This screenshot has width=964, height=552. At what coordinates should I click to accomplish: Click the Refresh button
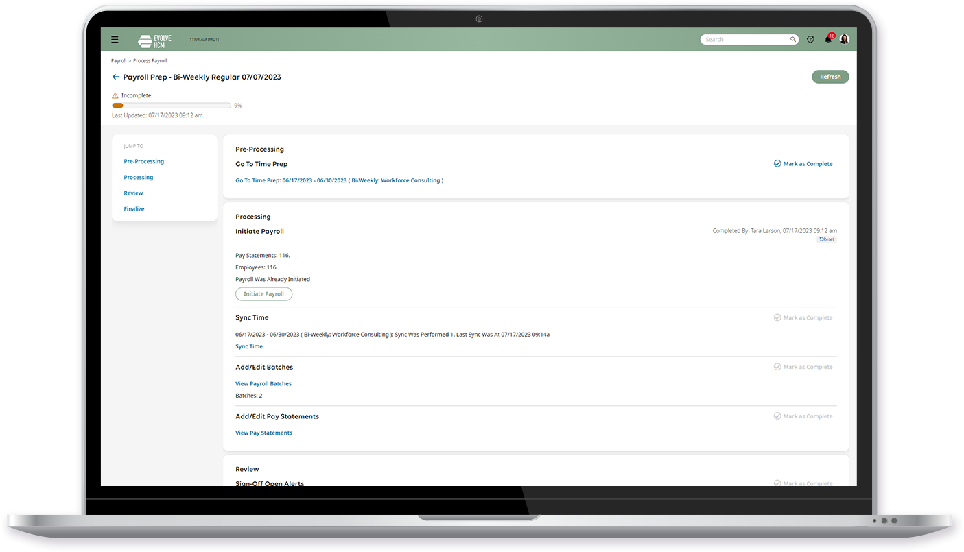pos(830,76)
